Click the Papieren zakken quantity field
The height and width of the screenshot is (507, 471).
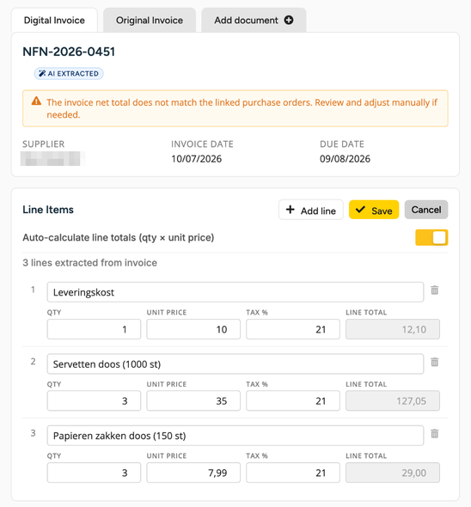(94, 473)
